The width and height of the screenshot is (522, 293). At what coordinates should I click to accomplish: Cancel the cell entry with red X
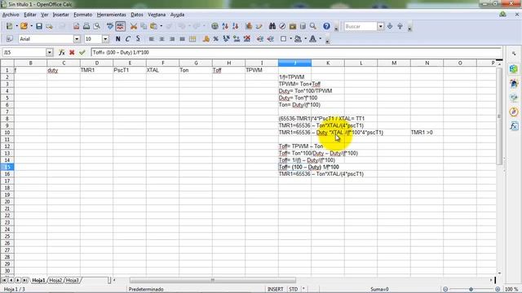coord(72,52)
